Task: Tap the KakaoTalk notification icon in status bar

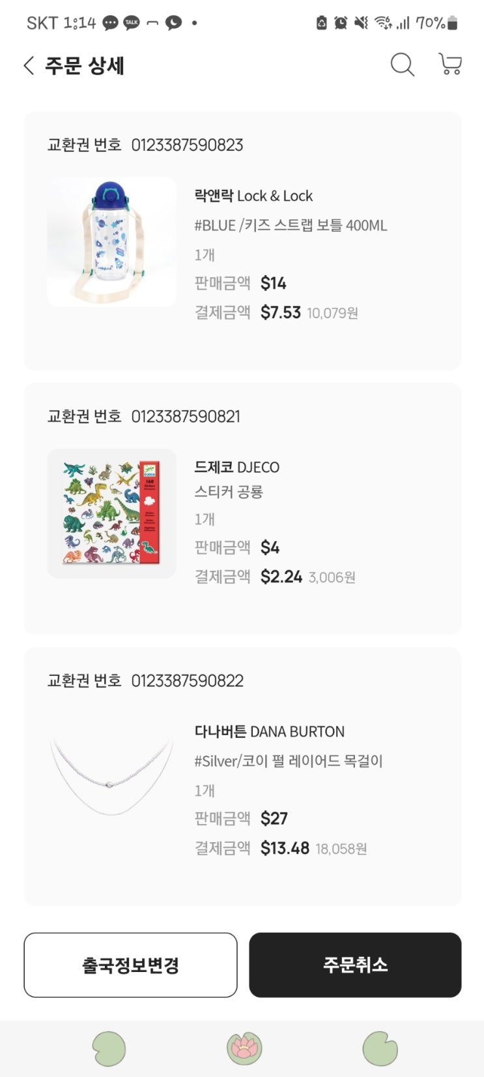Action: (132, 23)
